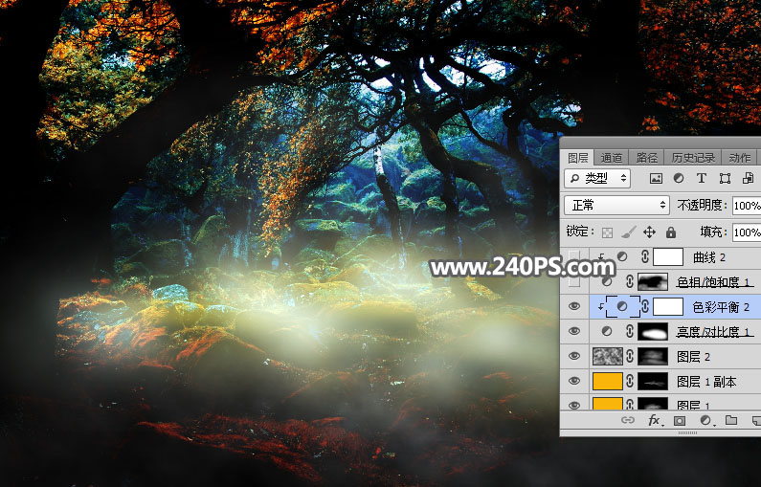Screen dimensions: 761x487
Task: Lock layer position move icon
Action: coord(649,232)
